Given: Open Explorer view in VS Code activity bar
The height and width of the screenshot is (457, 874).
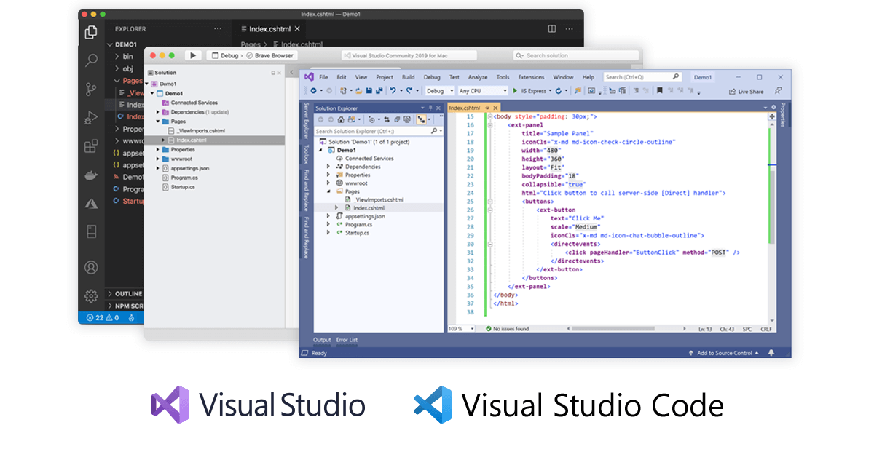Looking at the screenshot, I should point(91,32).
